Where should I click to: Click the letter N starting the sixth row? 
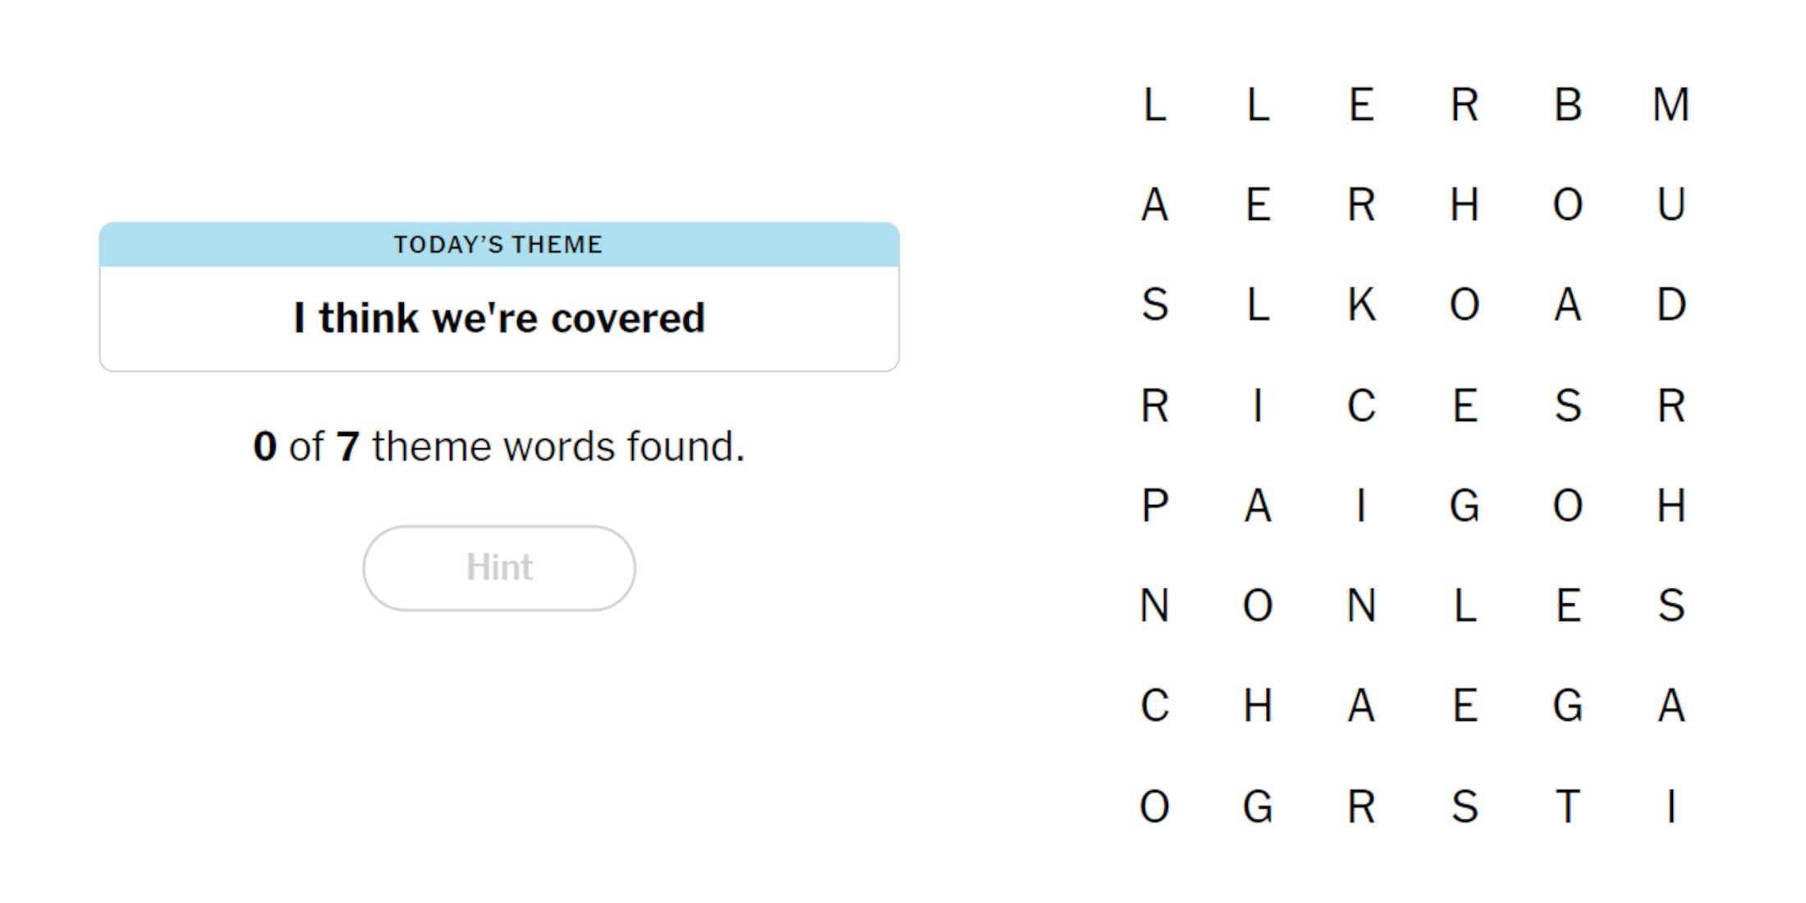[1157, 607]
